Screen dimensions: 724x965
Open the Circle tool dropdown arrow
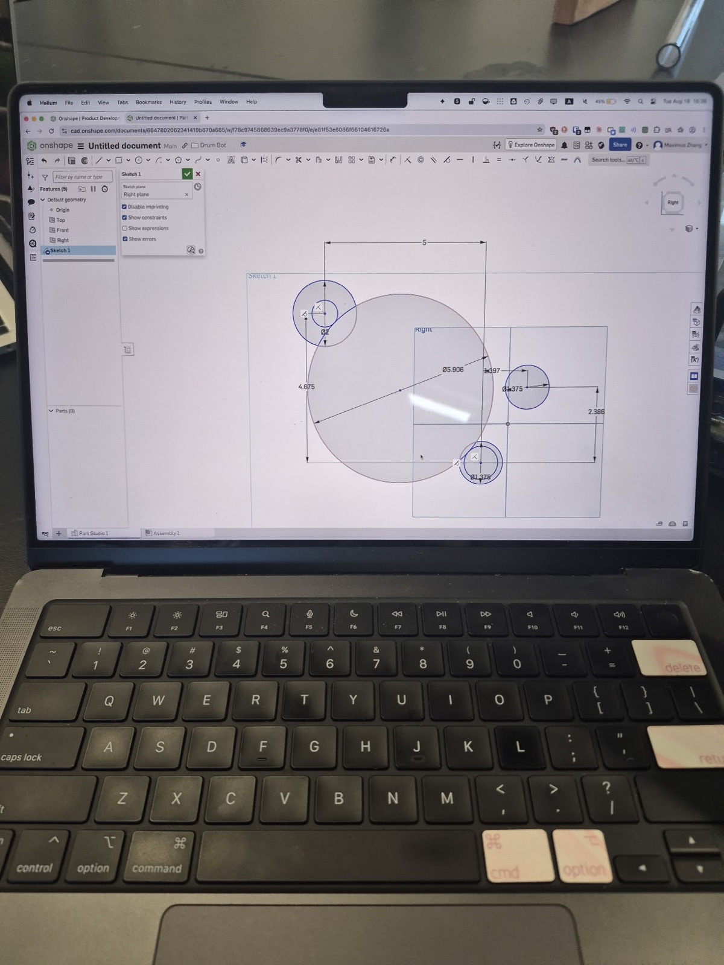(148, 160)
